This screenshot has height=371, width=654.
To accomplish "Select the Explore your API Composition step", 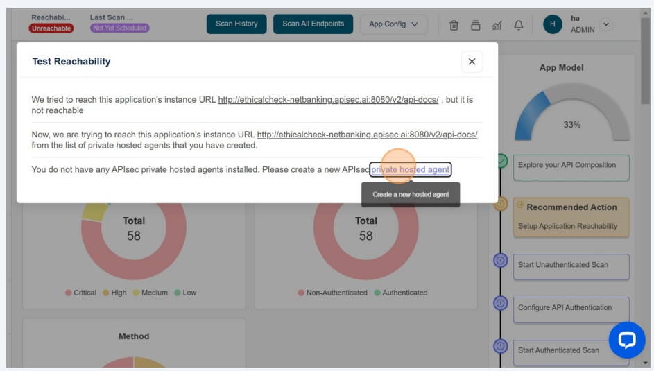I will (571, 166).
